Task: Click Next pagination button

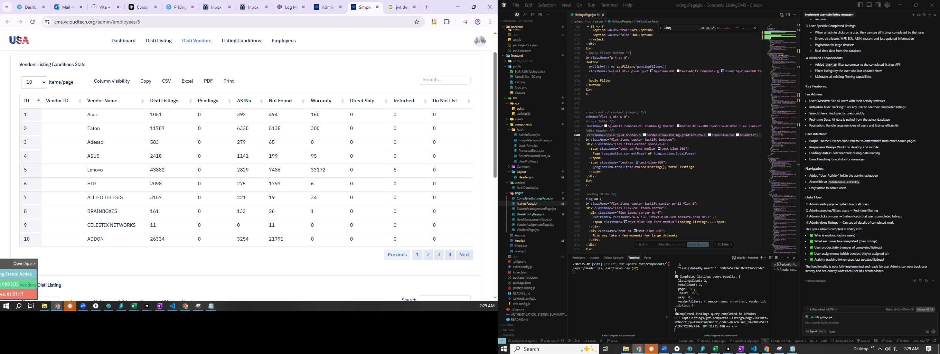Action: click(x=464, y=255)
